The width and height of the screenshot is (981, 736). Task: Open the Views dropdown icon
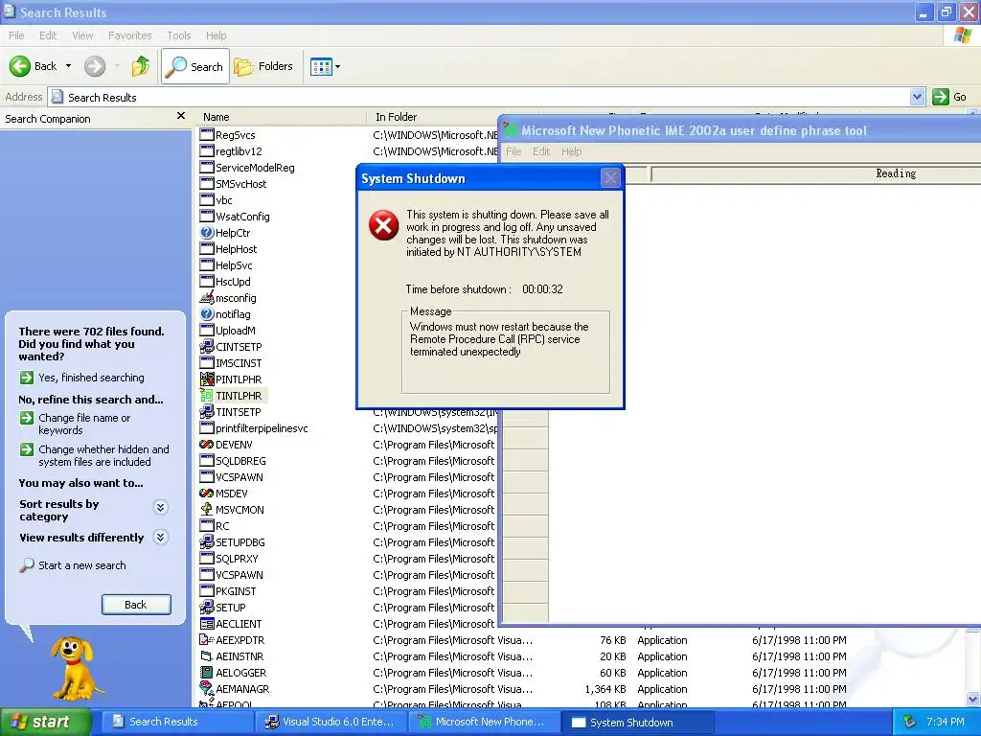click(326, 66)
